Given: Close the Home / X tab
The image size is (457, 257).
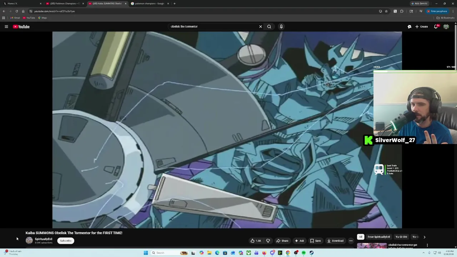Looking at the screenshot, I should click(40, 4).
